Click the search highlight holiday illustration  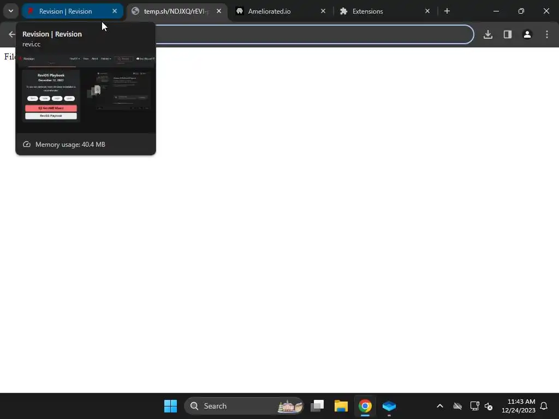[290, 406]
